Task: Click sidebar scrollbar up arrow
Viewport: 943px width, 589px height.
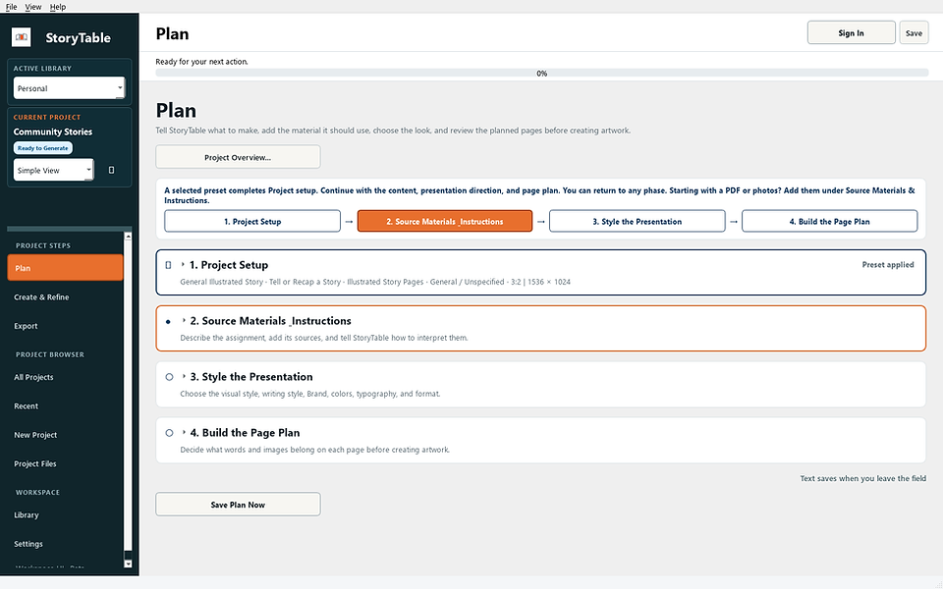Action: tap(128, 237)
